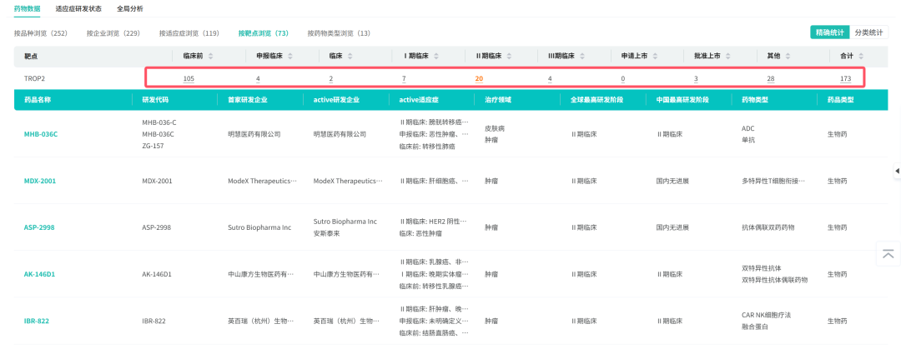Click 双特异性抗体偶联药物 in AK-146D1 row
Viewport: 901px width, 349px height.
click(x=774, y=280)
